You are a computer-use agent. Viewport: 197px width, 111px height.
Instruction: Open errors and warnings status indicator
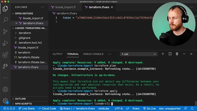click(x=9, y=109)
